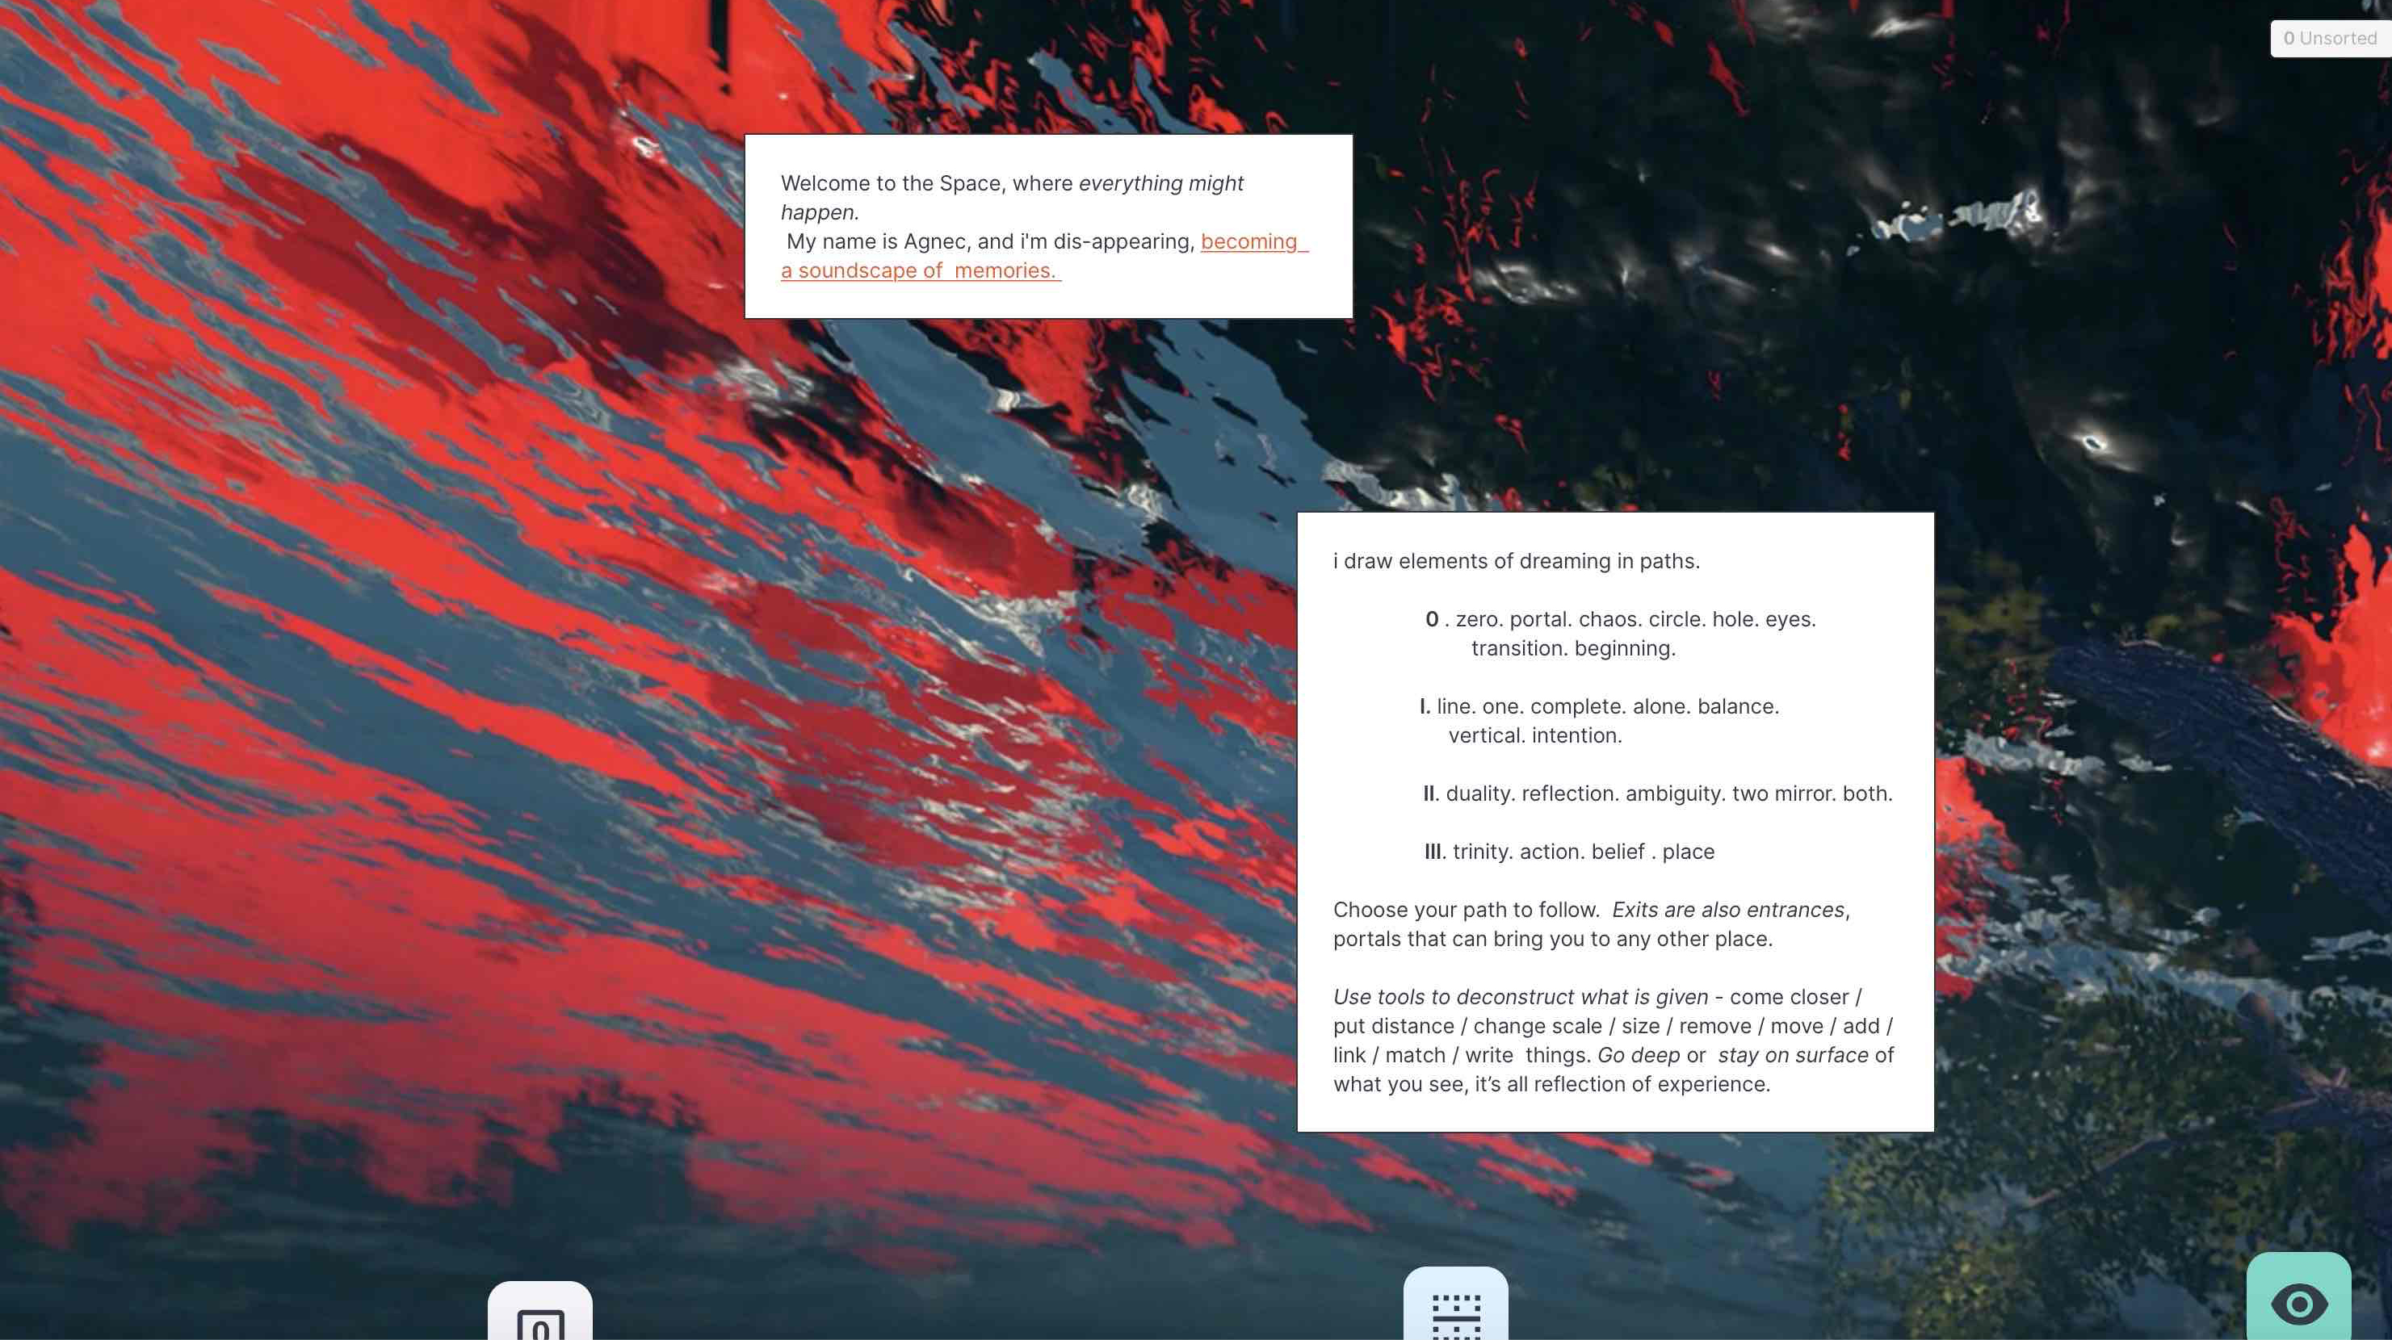This screenshot has height=1340, width=2392.
Task: Click the "III. trinity. action. belief . place" line
Action: (1569, 851)
